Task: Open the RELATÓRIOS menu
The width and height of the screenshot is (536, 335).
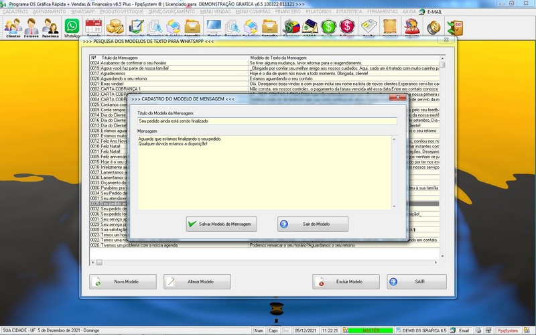Action: (x=318, y=11)
